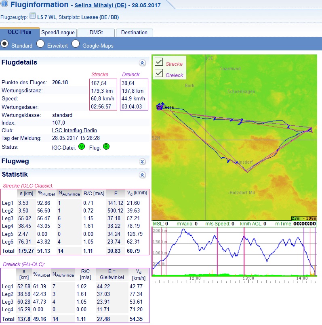
Task: Click the green IGC-Datei status icon
Action: coord(81,147)
